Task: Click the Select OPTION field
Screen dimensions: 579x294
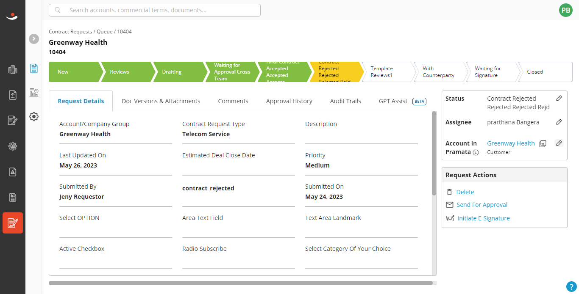Action: [x=116, y=225]
